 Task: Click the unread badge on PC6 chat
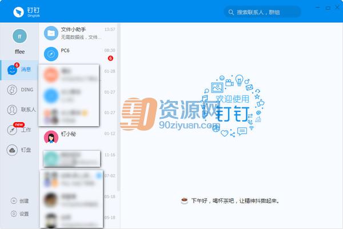click(110, 58)
